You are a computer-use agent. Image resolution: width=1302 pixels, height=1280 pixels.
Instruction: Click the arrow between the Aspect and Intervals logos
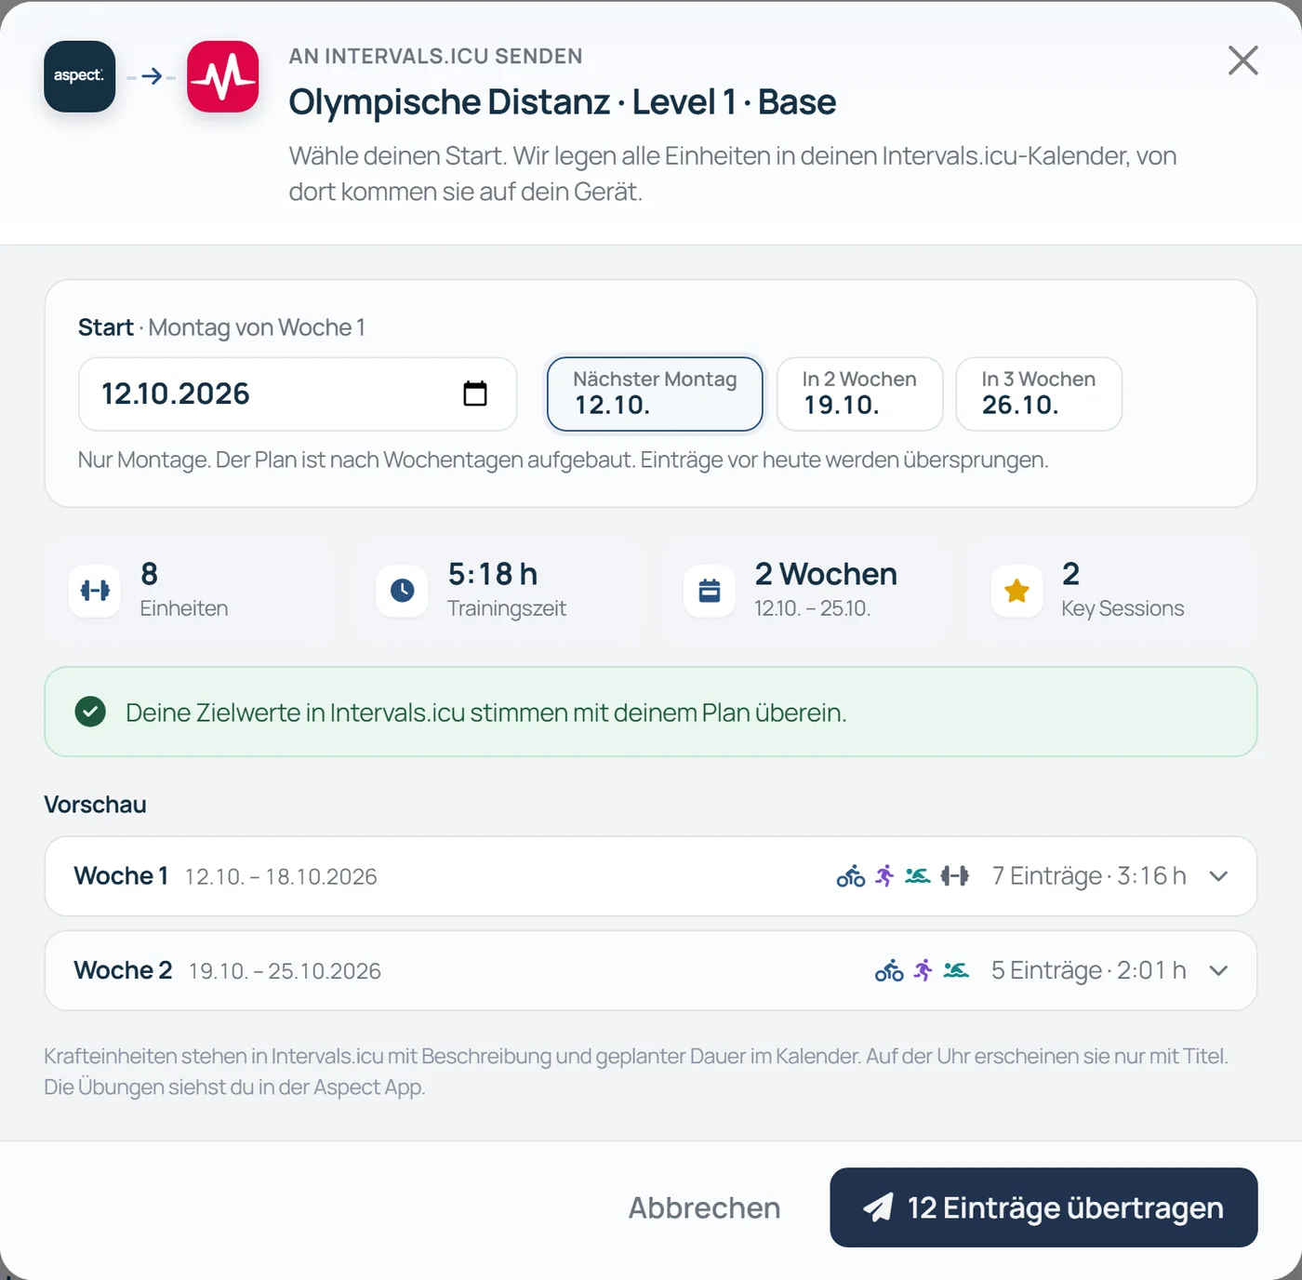click(x=152, y=76)
